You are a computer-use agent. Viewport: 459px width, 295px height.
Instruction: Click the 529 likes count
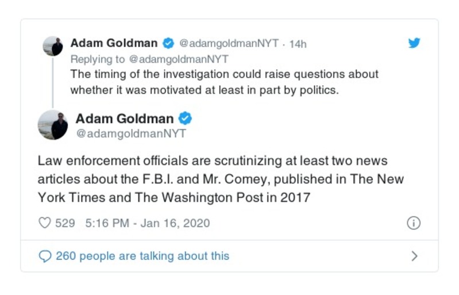click(x=65, y=223)
